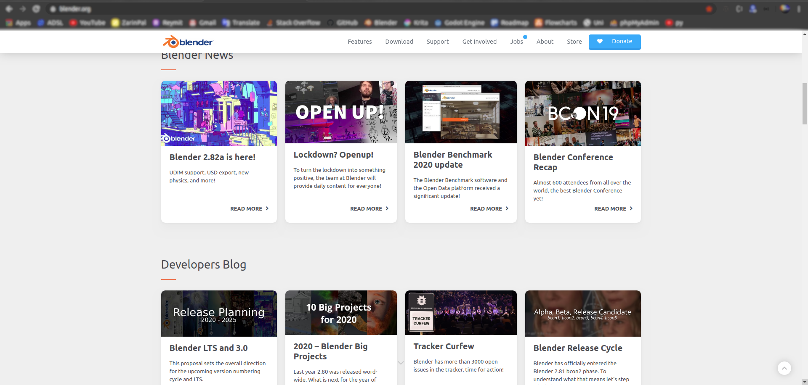Viewport: 808px width, 385px height.
Task: Open the GitHub bookmark
Action: click(343, 23)
